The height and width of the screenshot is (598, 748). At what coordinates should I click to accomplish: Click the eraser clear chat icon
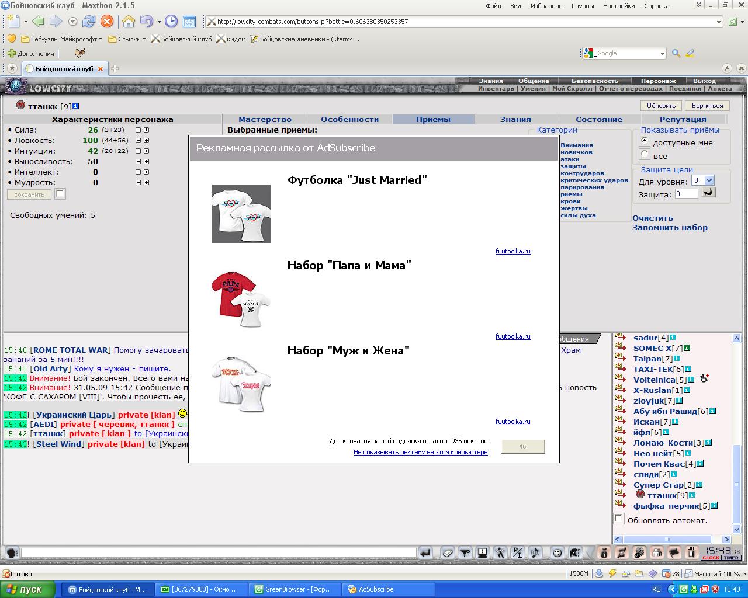point(448,552)
